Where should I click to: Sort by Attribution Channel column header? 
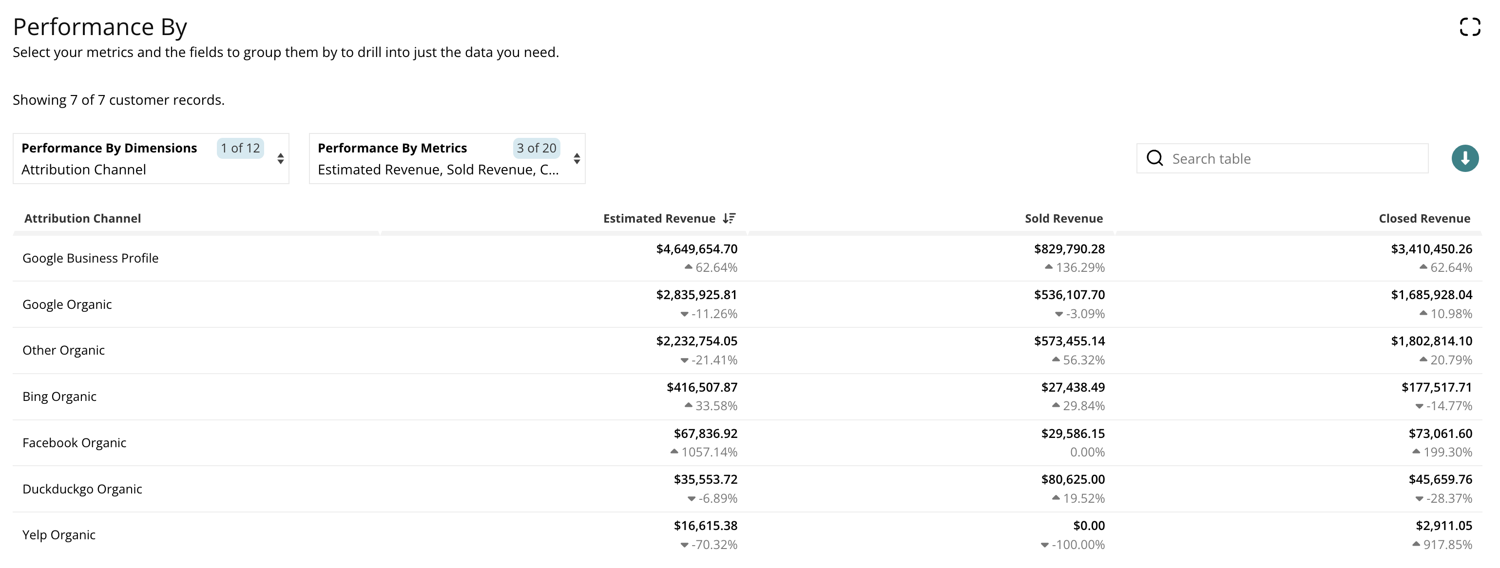point(82,218)
